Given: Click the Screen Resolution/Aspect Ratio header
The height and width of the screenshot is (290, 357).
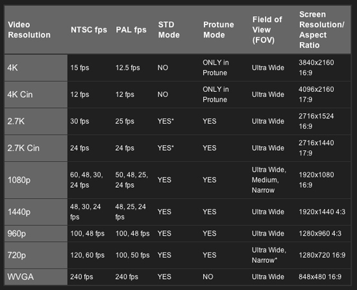Looking at the screenshot, I should [x=322, y=30].
